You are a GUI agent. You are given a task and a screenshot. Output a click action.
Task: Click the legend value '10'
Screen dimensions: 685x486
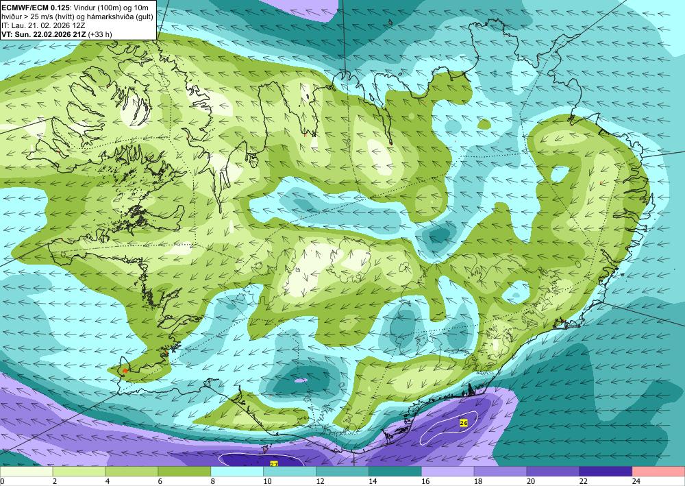(x=267, y=481)
